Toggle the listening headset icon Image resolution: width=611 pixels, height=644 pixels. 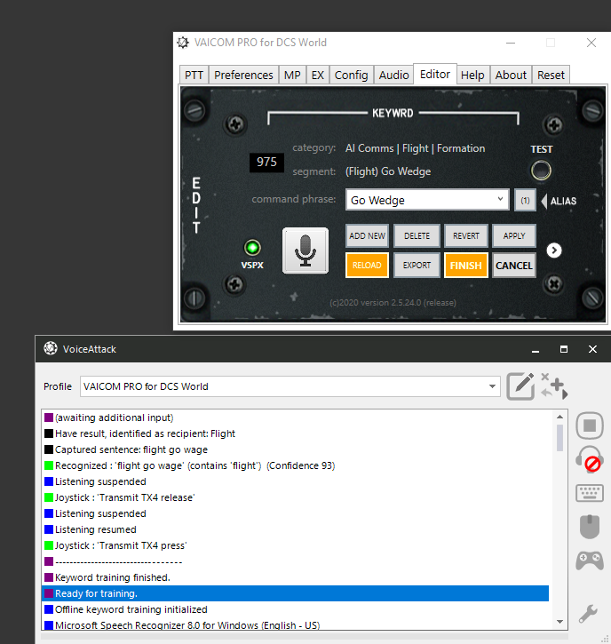tap(590, 459)
